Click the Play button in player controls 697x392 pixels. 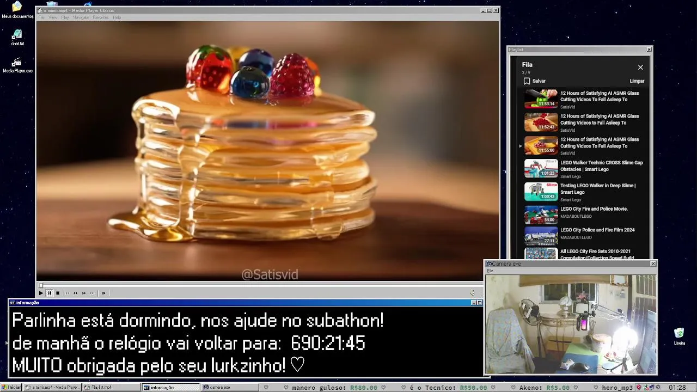pos(41,293)
